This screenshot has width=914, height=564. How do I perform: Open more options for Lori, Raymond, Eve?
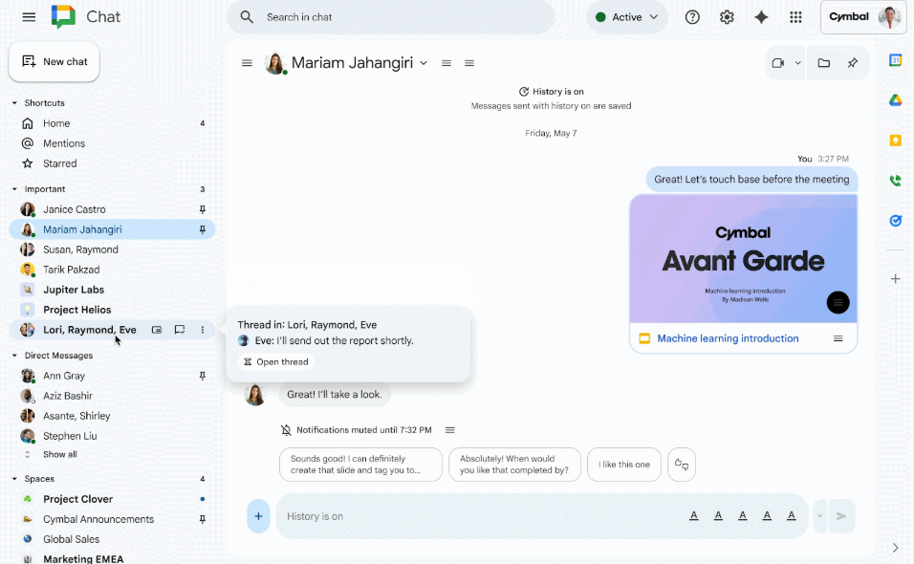[203, 330]
